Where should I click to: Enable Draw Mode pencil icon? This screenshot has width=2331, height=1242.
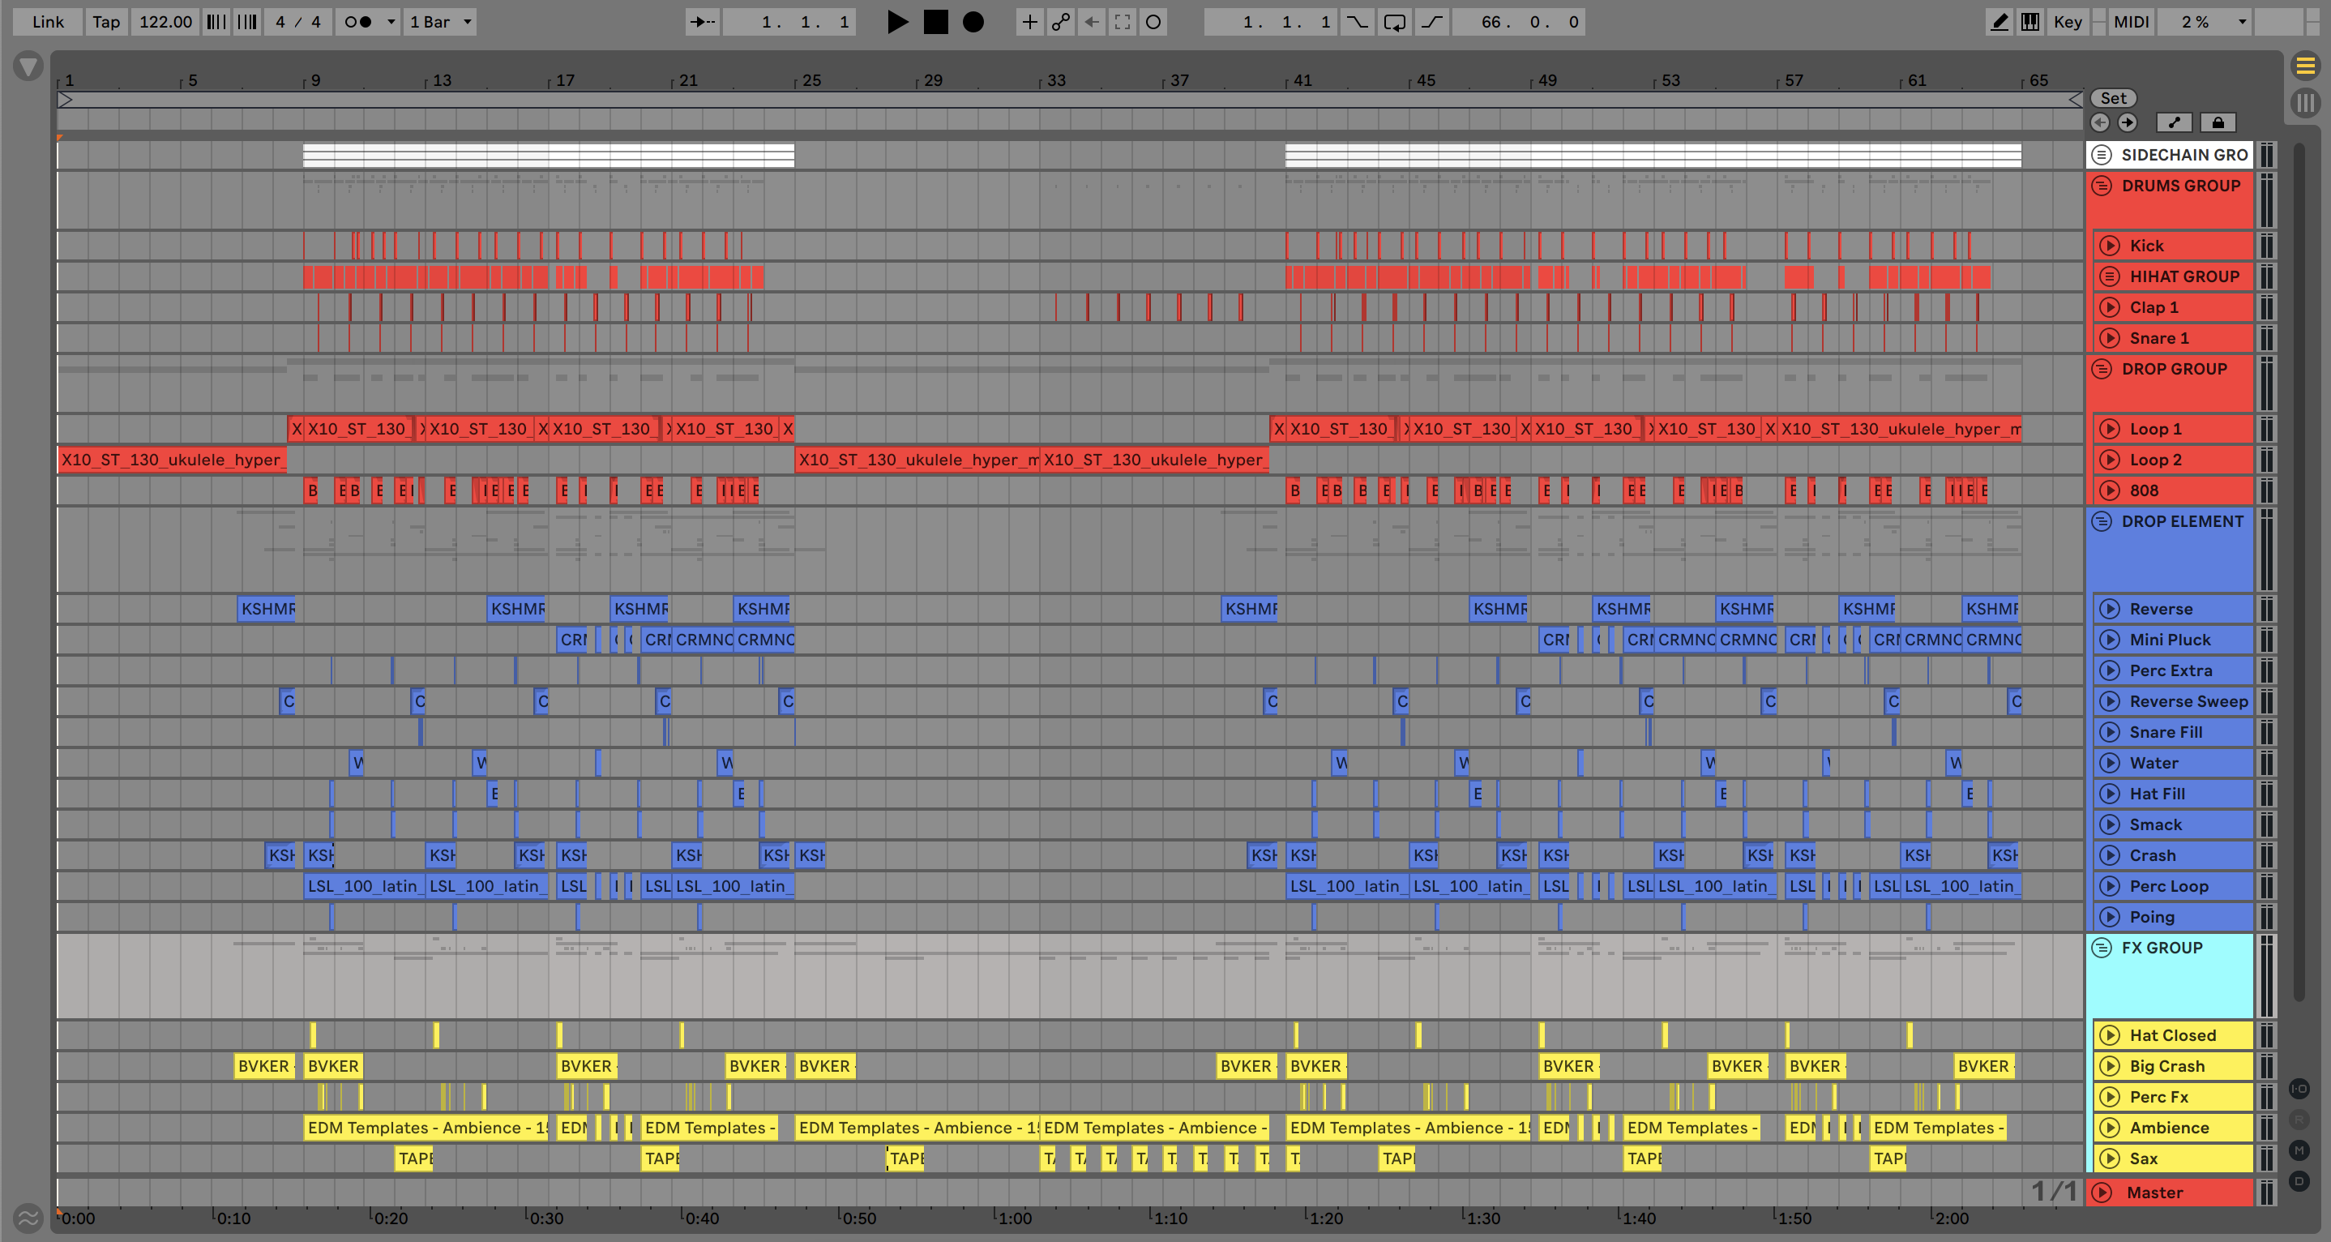(1999, 22)
